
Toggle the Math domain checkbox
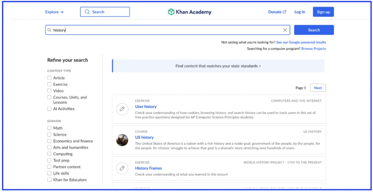(49, 128)
